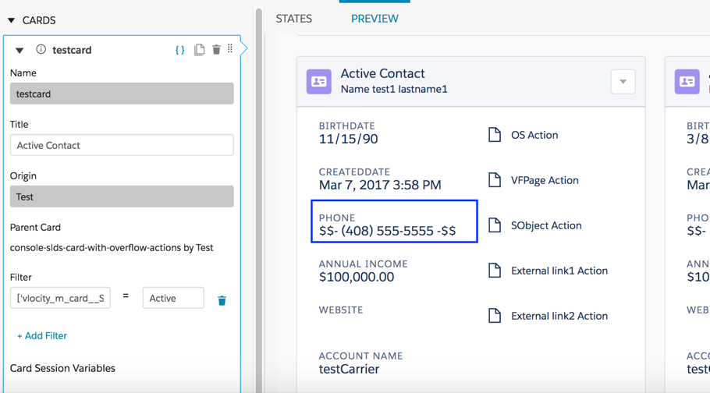The height and width of the screenshot is (393, 710).
Task: Click the info icon next to testcard
Action: click(x=41, y=49)
